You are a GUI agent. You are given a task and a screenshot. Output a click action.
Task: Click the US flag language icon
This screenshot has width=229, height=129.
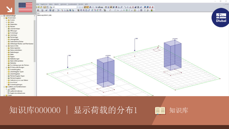pos(25,7)
